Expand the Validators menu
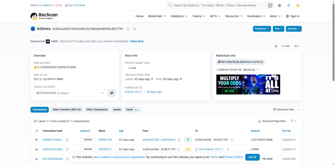This screenshot has height=166, width=335. point(179,16)
